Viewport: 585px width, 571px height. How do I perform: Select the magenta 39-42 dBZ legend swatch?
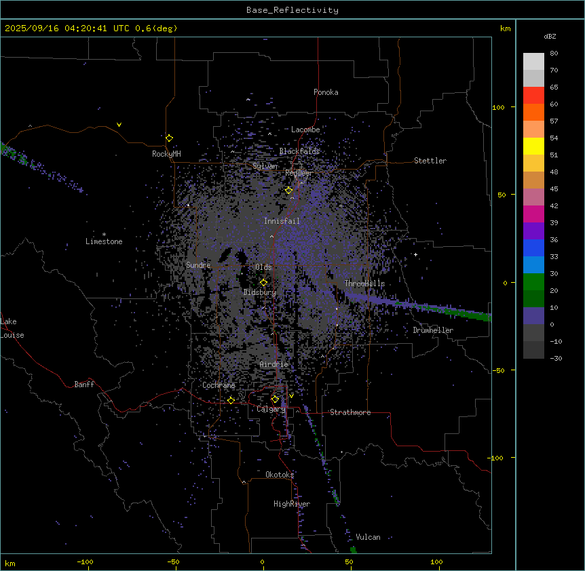(x=533, y=214)
